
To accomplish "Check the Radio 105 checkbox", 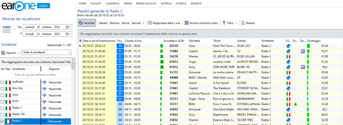I will 2,115.
